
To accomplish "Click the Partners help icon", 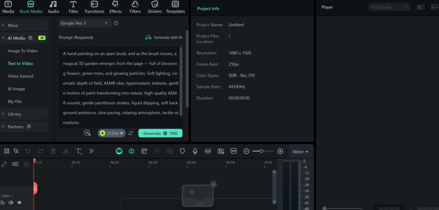I will click(x=29, y=127).
